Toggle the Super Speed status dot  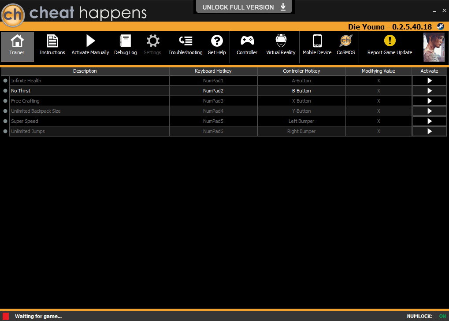pos(5,121)
